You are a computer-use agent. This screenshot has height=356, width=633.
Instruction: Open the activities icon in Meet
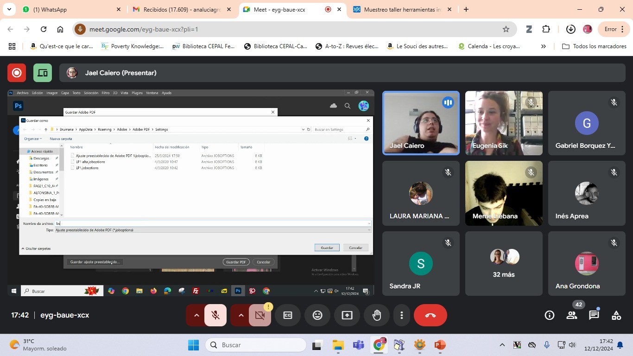coord(616,315)
